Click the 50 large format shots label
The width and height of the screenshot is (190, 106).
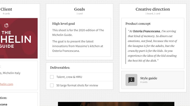click(77, 85)
